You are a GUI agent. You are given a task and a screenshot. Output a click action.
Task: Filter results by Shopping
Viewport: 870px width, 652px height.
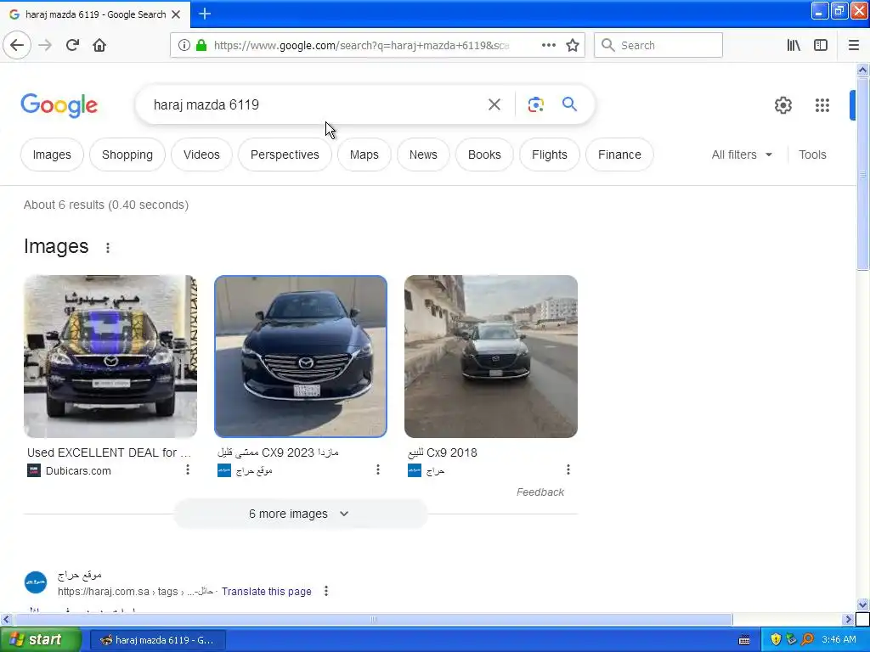point(127,155)
